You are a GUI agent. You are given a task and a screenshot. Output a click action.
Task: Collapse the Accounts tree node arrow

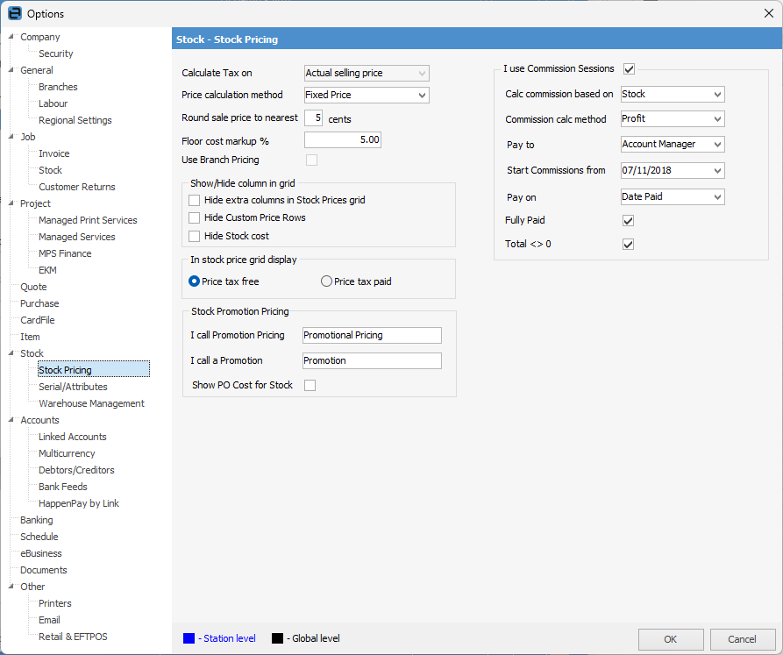tap(11, 420)
